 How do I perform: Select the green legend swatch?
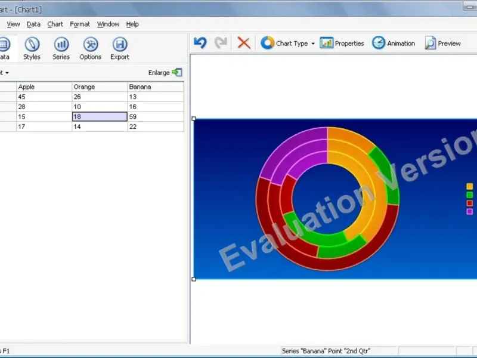pos(470,195)
